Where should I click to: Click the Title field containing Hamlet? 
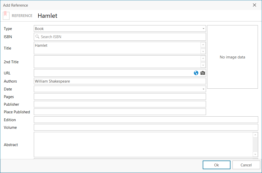117,48
